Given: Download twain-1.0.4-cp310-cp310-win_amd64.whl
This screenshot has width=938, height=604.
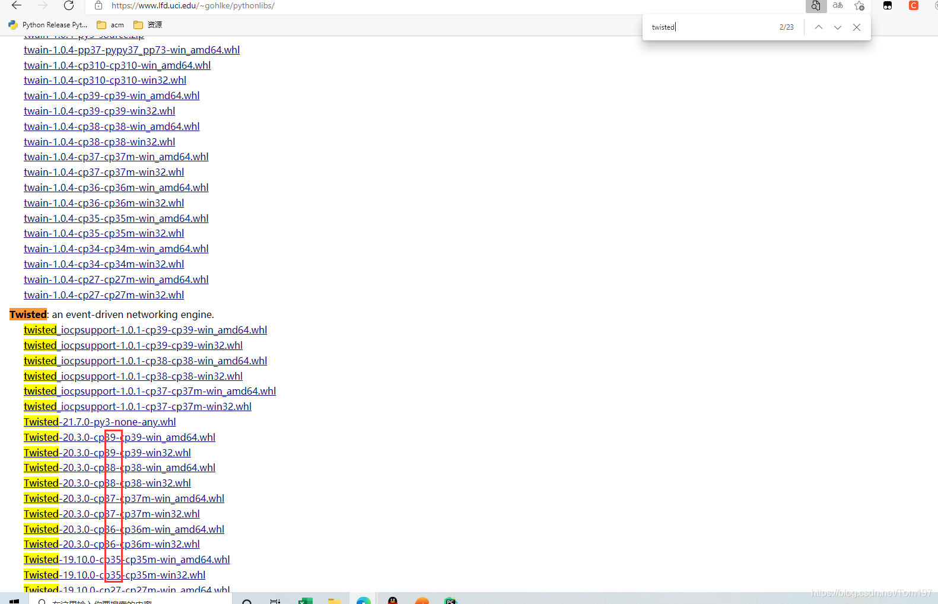Looking at the screenshot, I should click(x=117, y=65).
